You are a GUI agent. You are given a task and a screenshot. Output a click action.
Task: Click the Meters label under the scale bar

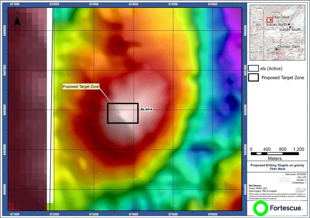(275, 158)
